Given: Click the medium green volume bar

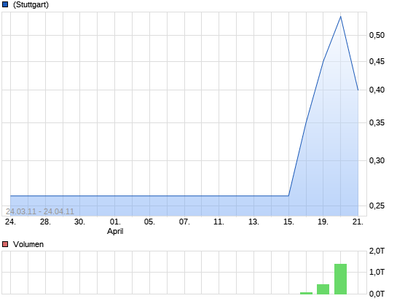Looking at the screenshot, I should 323,289.
